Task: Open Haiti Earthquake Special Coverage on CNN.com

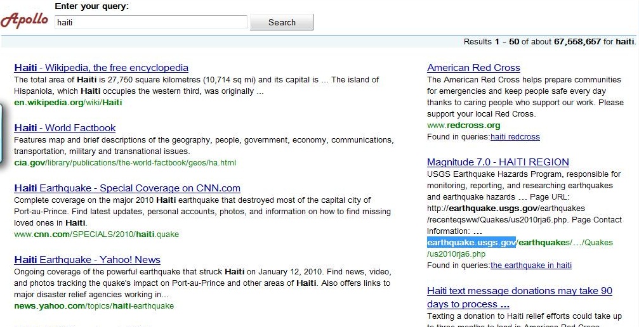Action: (x=127, y=188)
